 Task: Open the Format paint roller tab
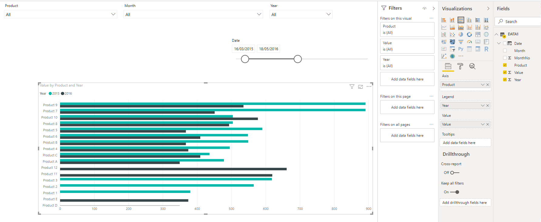pyautogui.click(x=460, y=66)
